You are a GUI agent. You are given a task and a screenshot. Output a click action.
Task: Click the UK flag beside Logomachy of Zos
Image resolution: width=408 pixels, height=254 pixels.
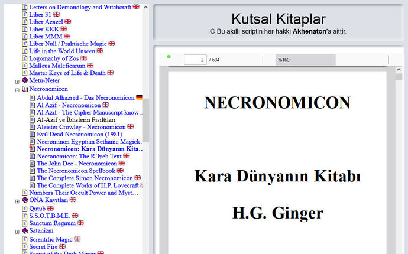[83, 58]
